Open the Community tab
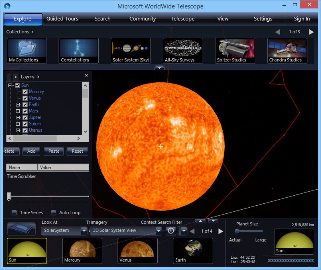321x270 pixels. tap(143, 19)
